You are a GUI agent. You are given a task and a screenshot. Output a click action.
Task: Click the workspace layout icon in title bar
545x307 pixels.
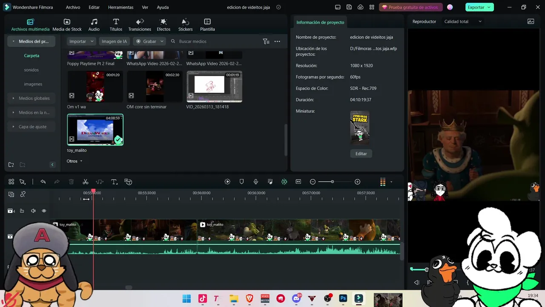(x=338, y=7)
